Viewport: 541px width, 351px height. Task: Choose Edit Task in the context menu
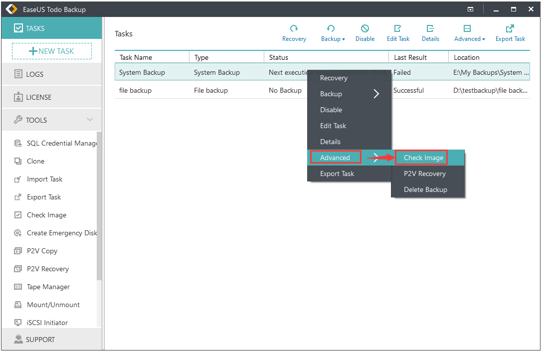click(x=349, y=126)
